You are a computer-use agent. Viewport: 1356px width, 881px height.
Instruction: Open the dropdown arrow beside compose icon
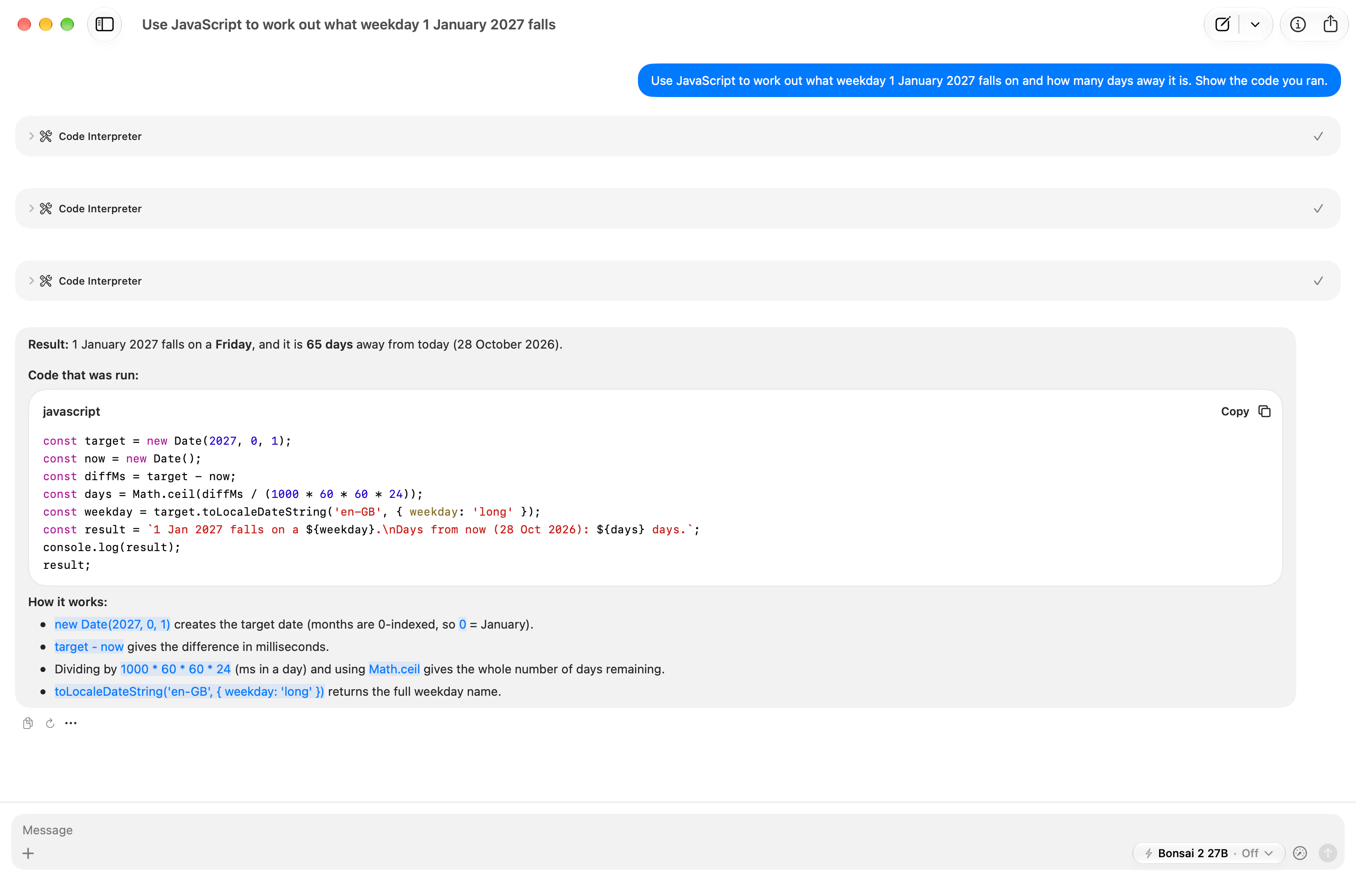pyautogui.click(x=1255, y=25)
